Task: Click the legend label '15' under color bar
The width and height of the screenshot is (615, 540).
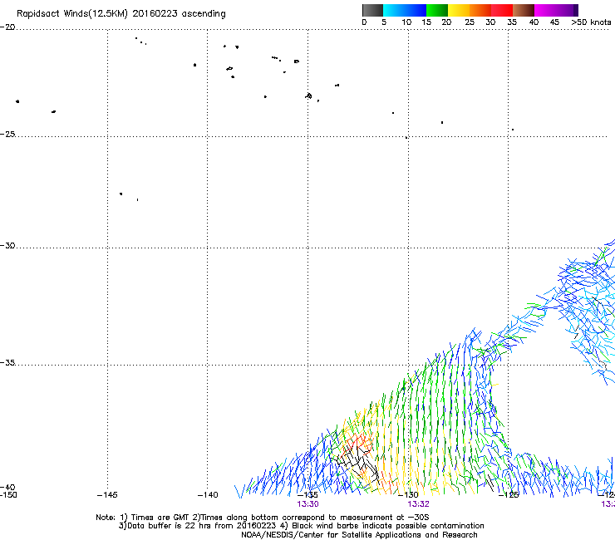Action: [426, 22]
